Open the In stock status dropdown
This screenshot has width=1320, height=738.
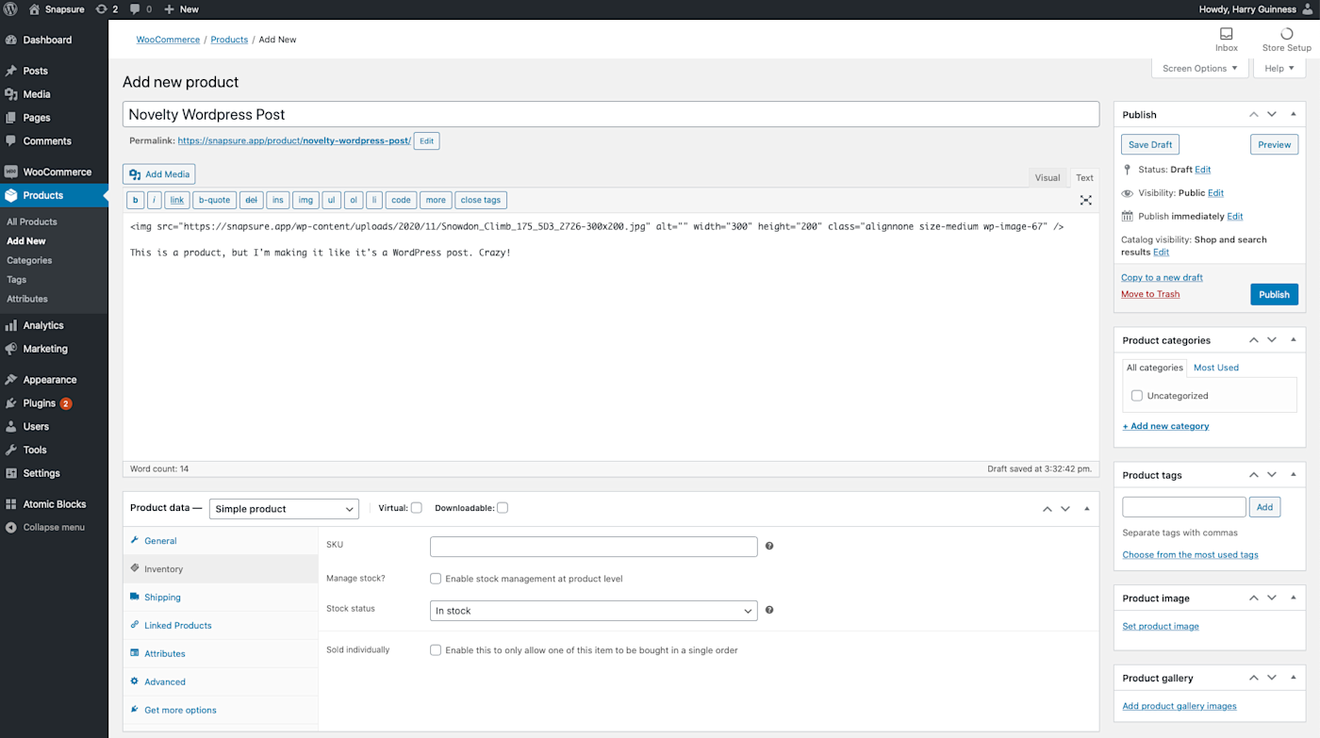tap(593, 611)
